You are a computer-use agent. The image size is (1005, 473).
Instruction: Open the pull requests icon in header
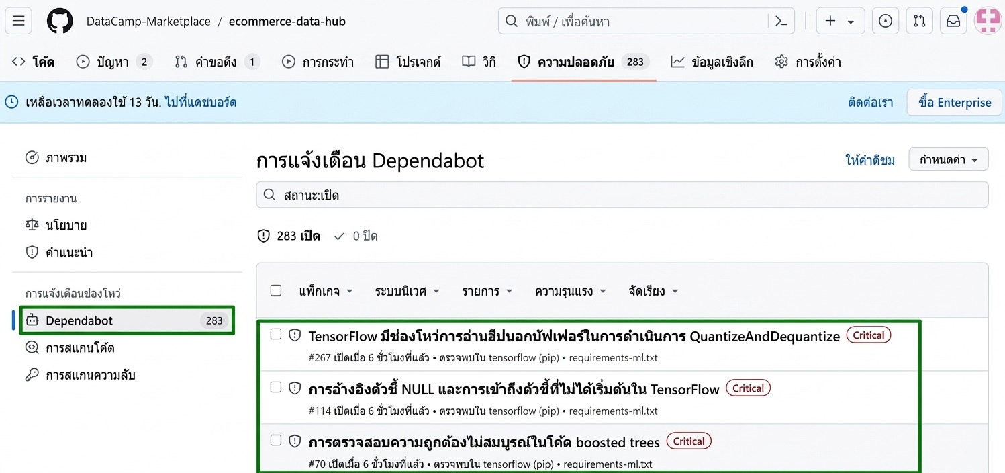[x=920, y=21]
